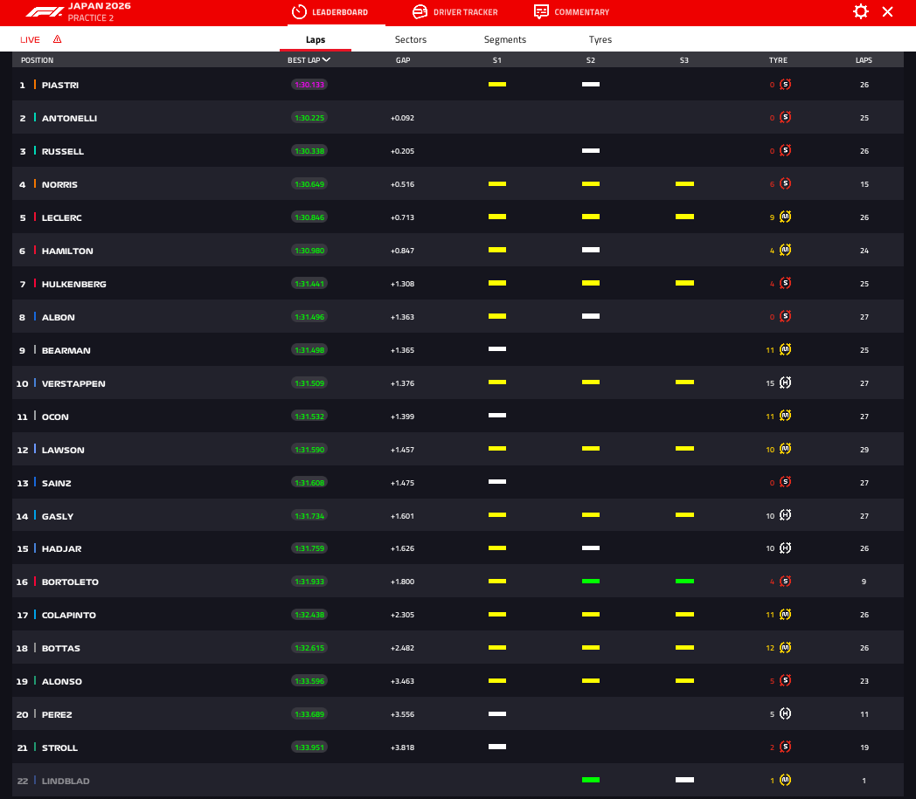Click Lindblad's medium tyre icon
This screenshot has height=799, width=916.
click(x=785, y=781)
